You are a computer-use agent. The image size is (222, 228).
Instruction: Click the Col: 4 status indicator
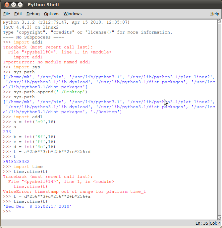click(215, 223)
